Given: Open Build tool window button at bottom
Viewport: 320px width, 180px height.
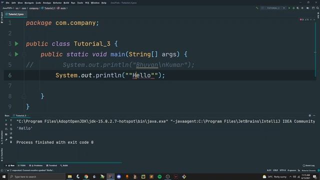Looking at the screenshot, I should pyautogui.click(x=64, y=165).
